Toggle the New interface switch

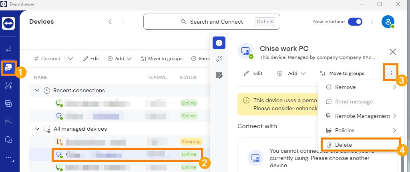pos(355,22)
